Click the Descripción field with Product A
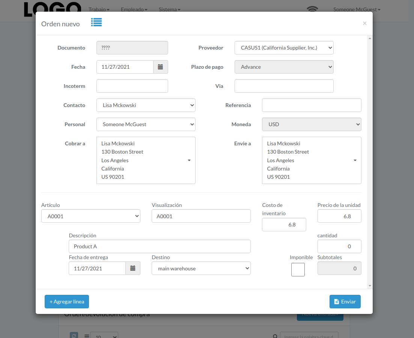Screen dimensions: 414x338 (x=160, y=247)
